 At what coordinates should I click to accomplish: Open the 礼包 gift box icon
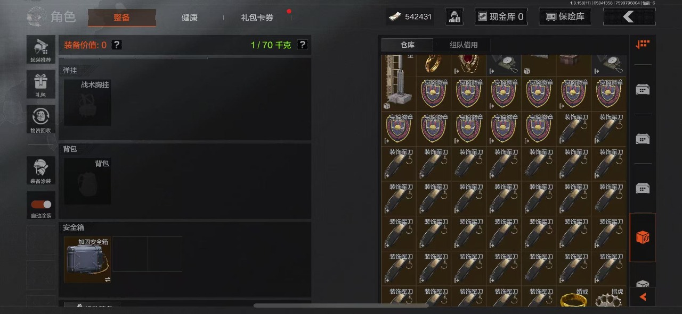(x=41, y=84)
